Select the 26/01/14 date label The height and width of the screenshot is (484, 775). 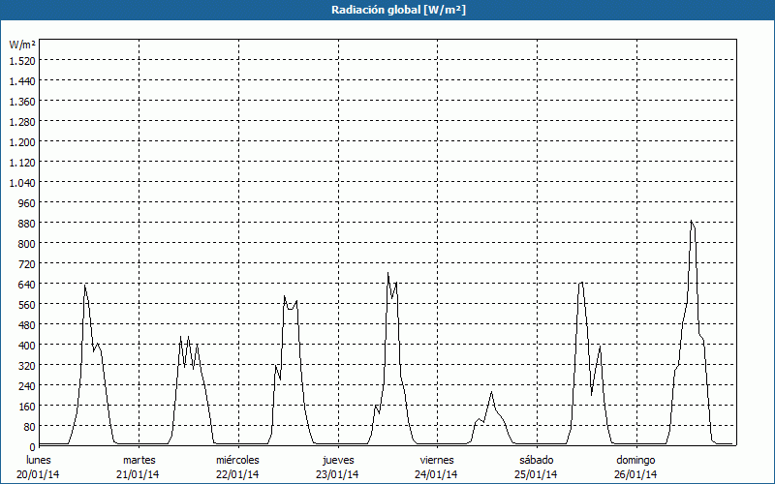[635, 474]
